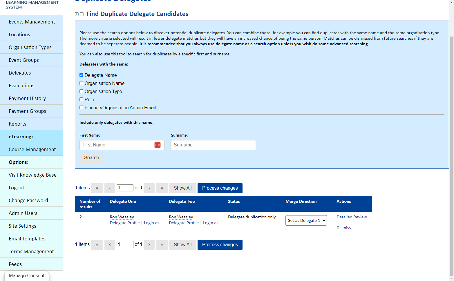Open Events Management in sidebar
Image resolution: width=454 pixels, height=281 pixels.
[x=32, y=22]
